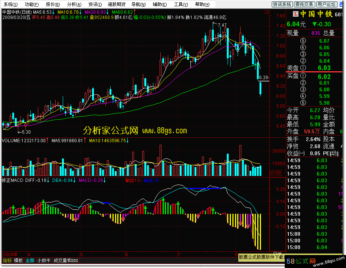Viewport: 346px width, 268px height.
Task: Select the 指标 tab
Action: (7, 261)
